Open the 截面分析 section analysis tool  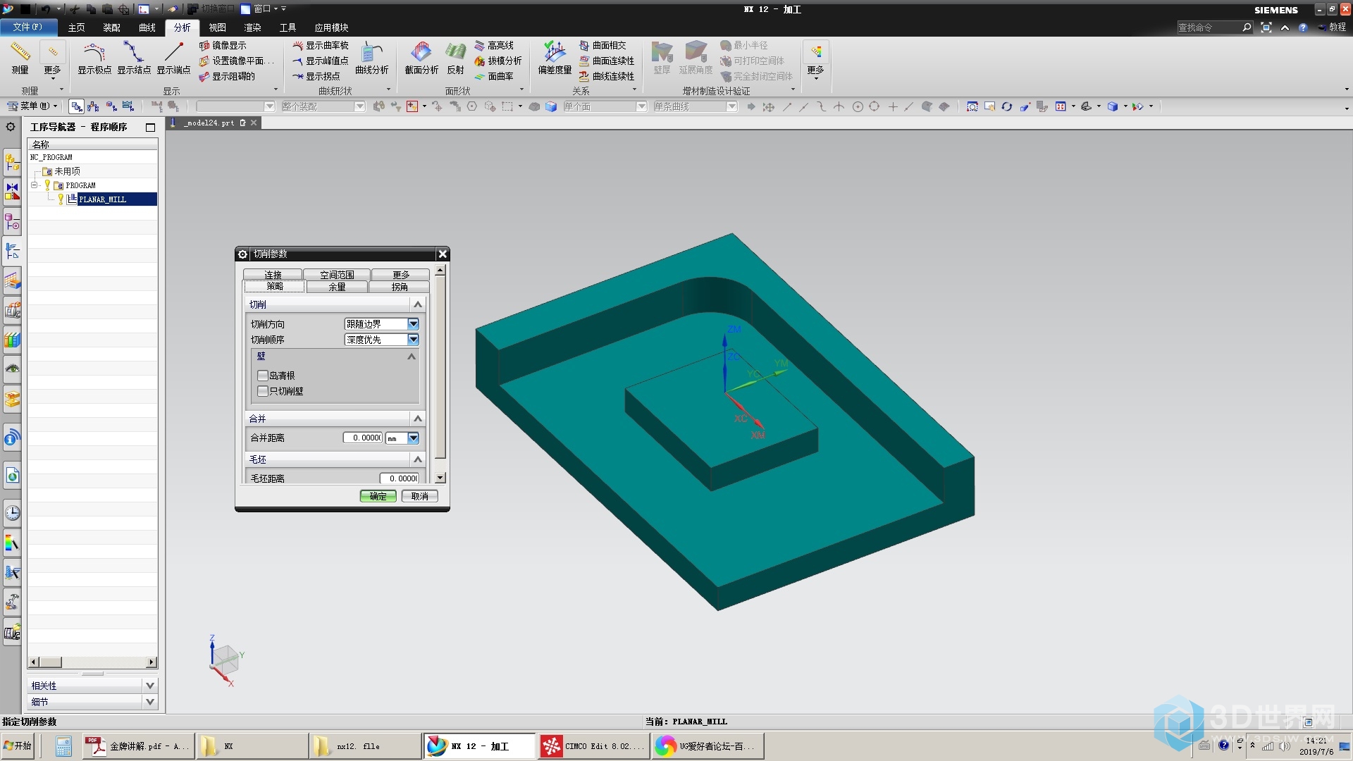tap(421, 58)
